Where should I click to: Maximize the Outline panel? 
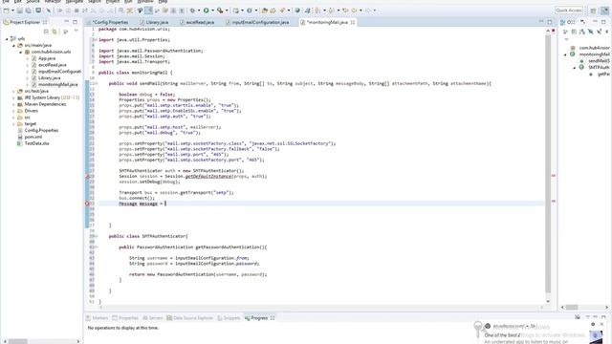[x=603, y=22]
